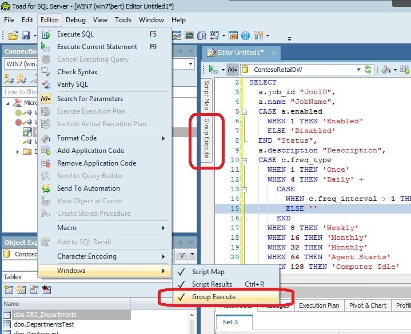Open the Debug menu

tap(75, 20)
